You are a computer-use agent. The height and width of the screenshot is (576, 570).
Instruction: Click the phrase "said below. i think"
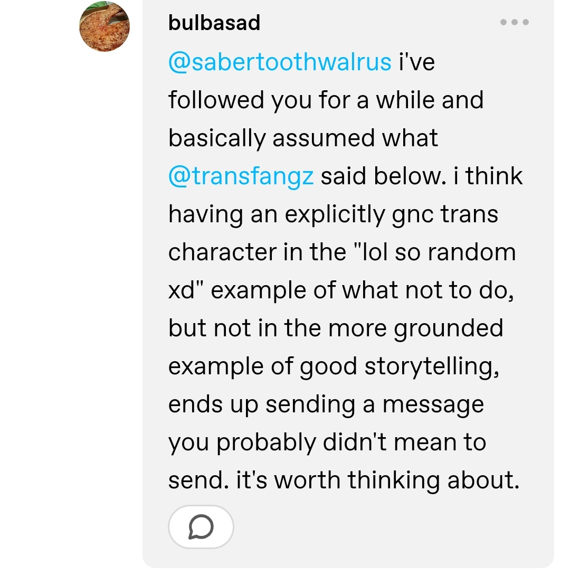click(x=422, y=176)
